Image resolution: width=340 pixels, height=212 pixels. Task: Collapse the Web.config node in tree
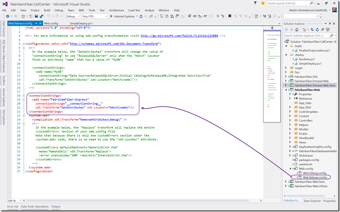[290, 169]
